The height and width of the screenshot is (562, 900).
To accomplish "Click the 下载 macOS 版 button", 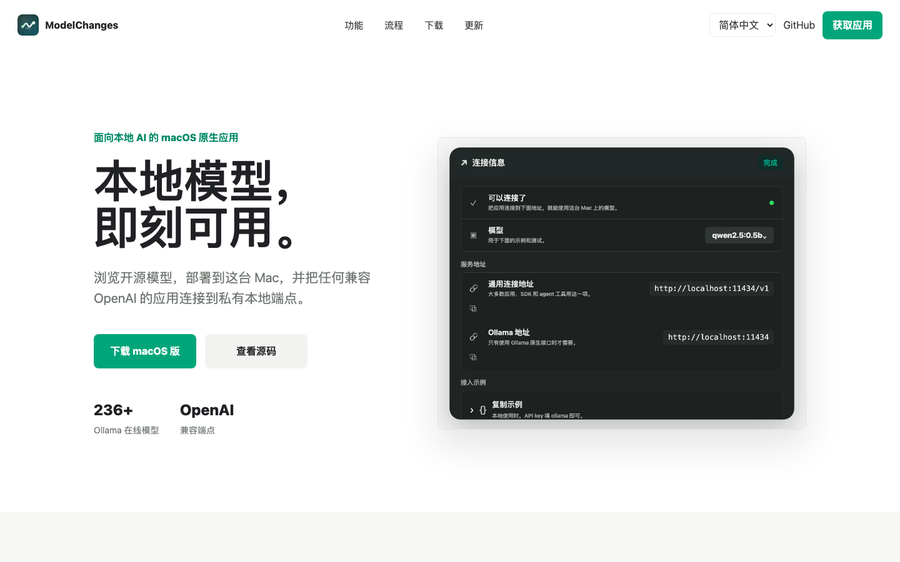I will point(145,351).
